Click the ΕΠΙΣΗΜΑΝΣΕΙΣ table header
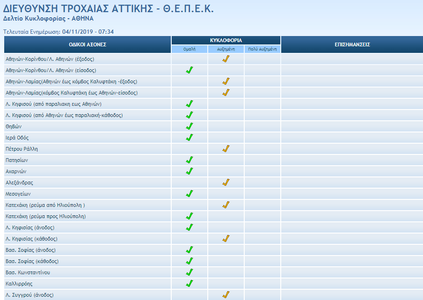The width and height of the screenshot is (423, 300). tap(352, 44)
